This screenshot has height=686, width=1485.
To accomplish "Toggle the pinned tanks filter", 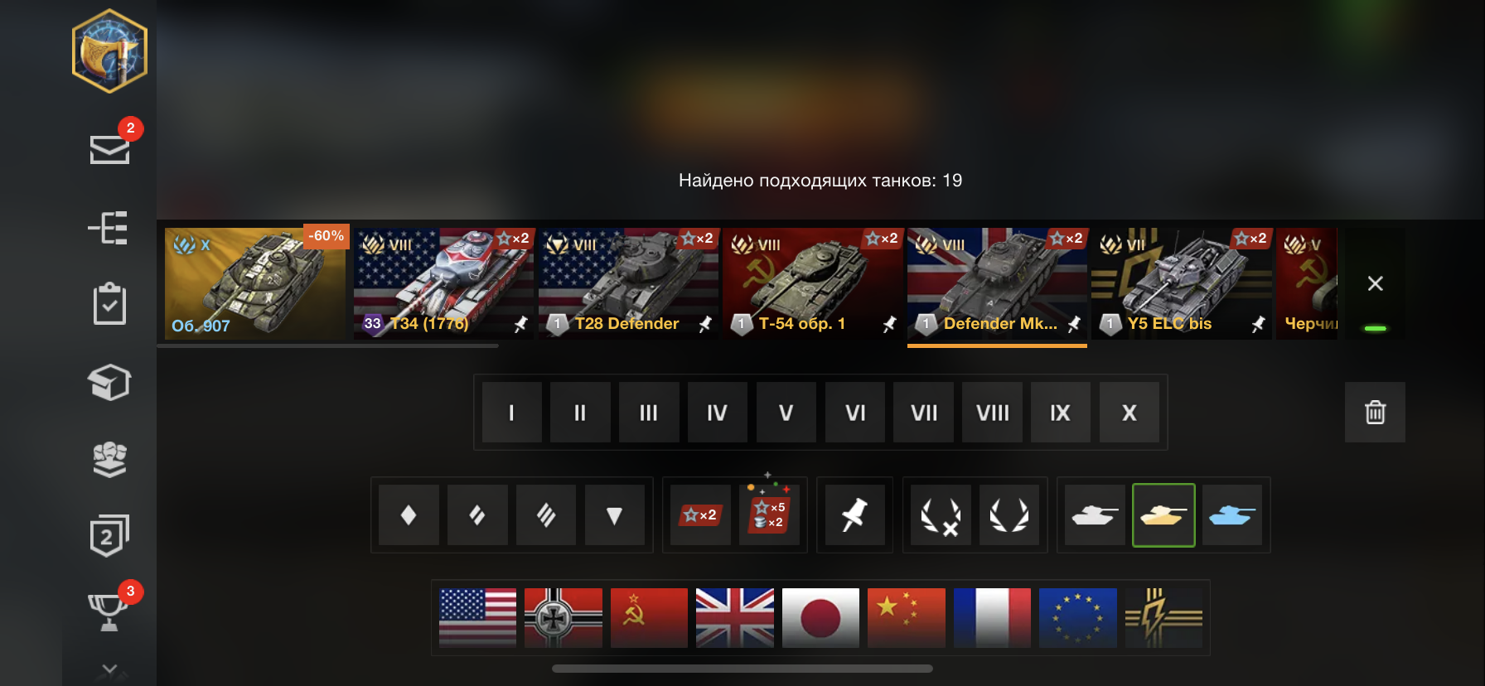I will click(x=854, y=514).
